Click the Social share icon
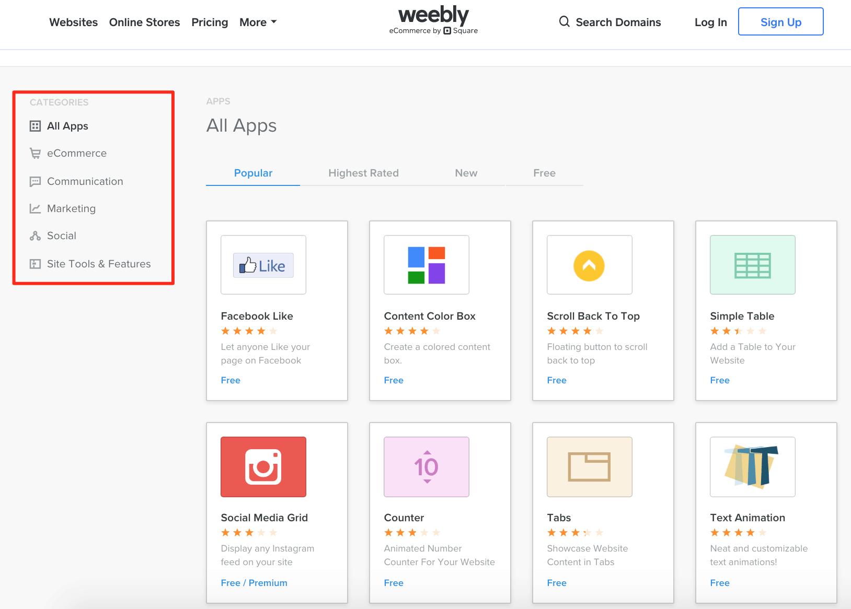The width and height of the screenshot is (851, 609). click(35, 236)
